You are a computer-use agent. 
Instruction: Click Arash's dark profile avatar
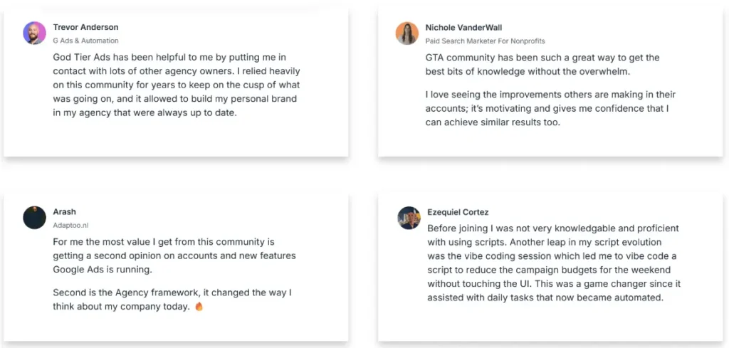point(34,217)
